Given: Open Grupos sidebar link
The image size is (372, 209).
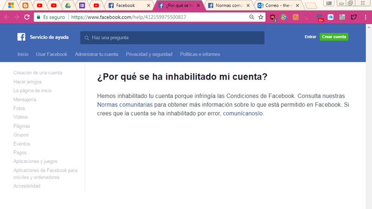Looking at the screenshot, I should [21, 135].
